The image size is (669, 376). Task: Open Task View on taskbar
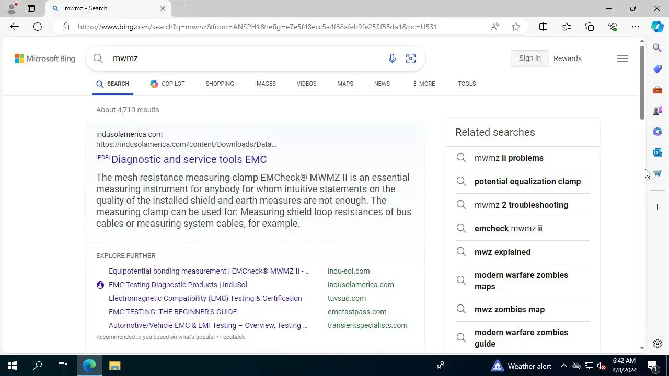pyautogui.click(x=63, y=366)
